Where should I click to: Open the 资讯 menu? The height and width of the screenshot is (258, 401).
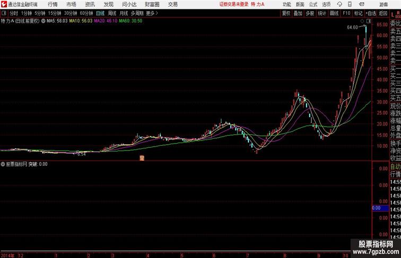coord(90,4)
